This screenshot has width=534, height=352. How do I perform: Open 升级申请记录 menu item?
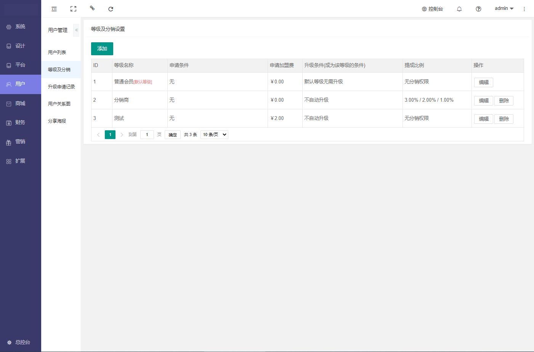point(61,86)
